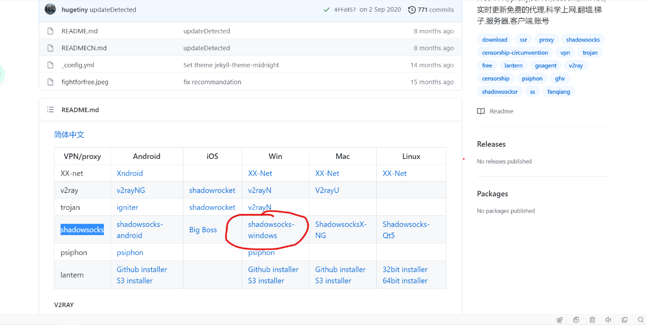Open the V2rayU Mac link

pyautogui.click(x=327, y=190)
